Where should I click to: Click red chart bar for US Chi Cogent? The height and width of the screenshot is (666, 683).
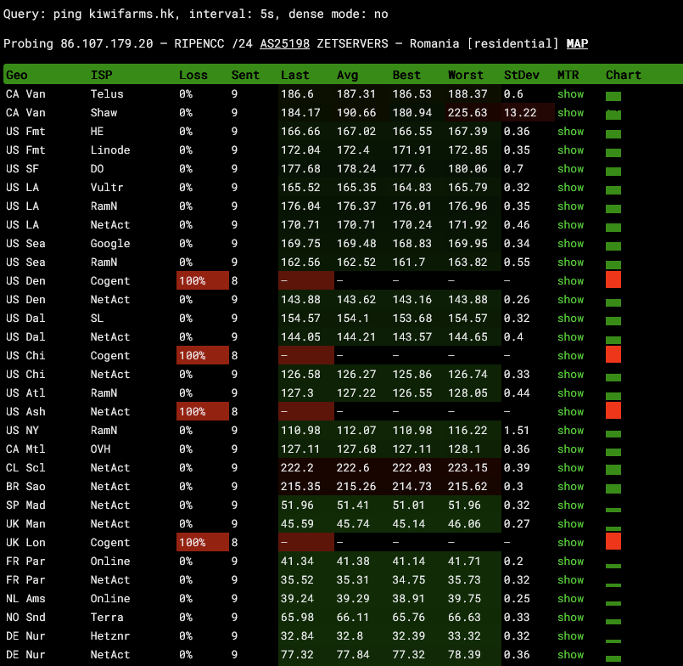(613, 354)
